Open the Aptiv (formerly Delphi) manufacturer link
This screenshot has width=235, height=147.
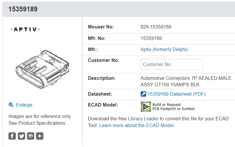[164, 50]
